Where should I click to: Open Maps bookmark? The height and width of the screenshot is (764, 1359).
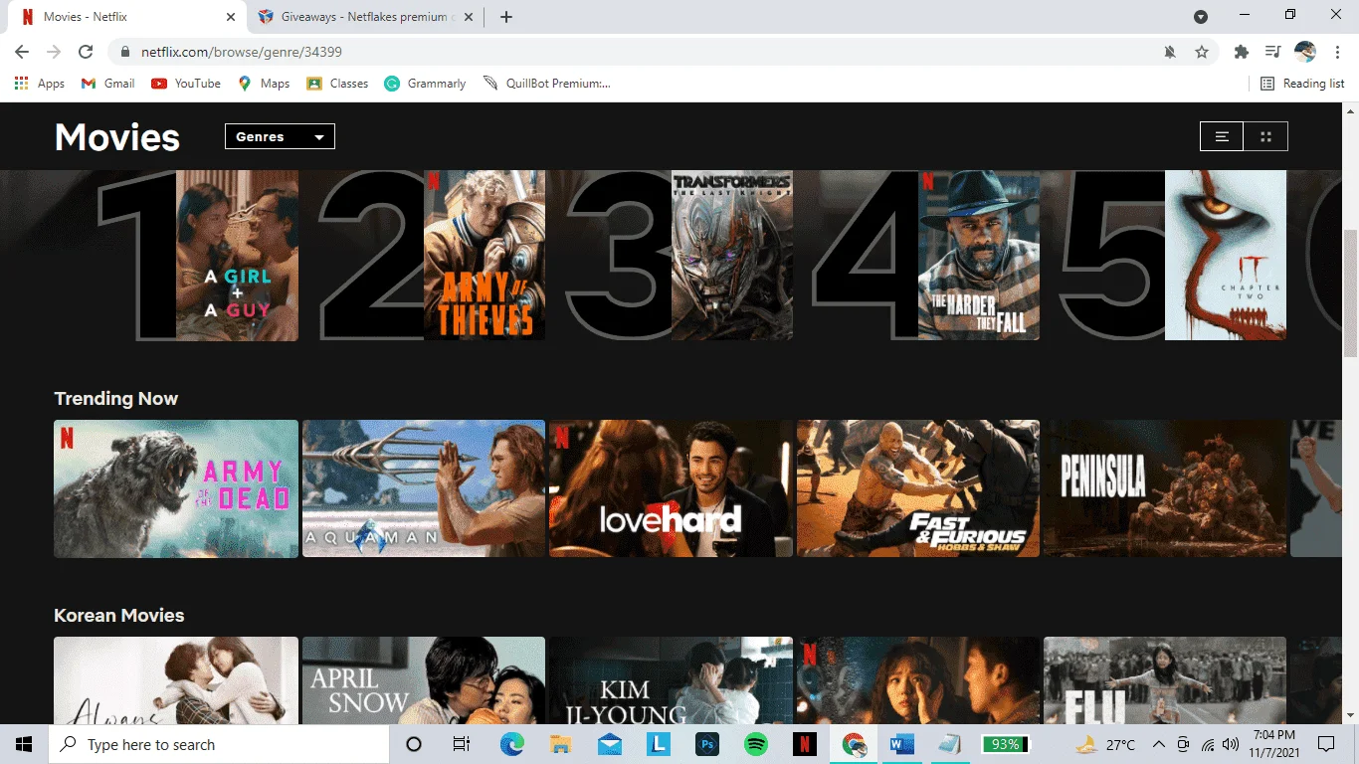[x=264, y=84]
